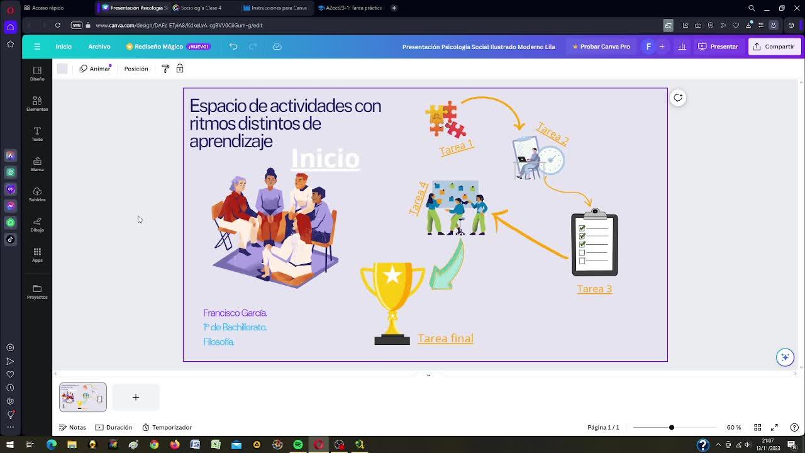Switch to A2oct23-1: Tarea práctica tab

350,8
